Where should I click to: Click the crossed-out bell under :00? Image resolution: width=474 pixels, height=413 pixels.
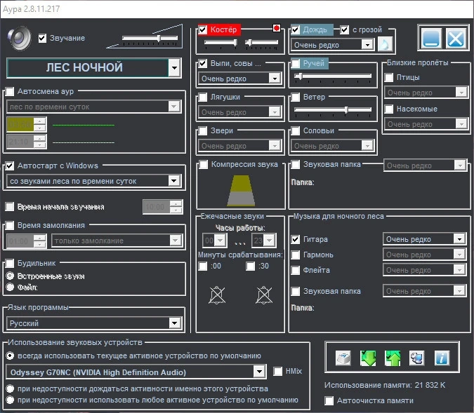217,295
